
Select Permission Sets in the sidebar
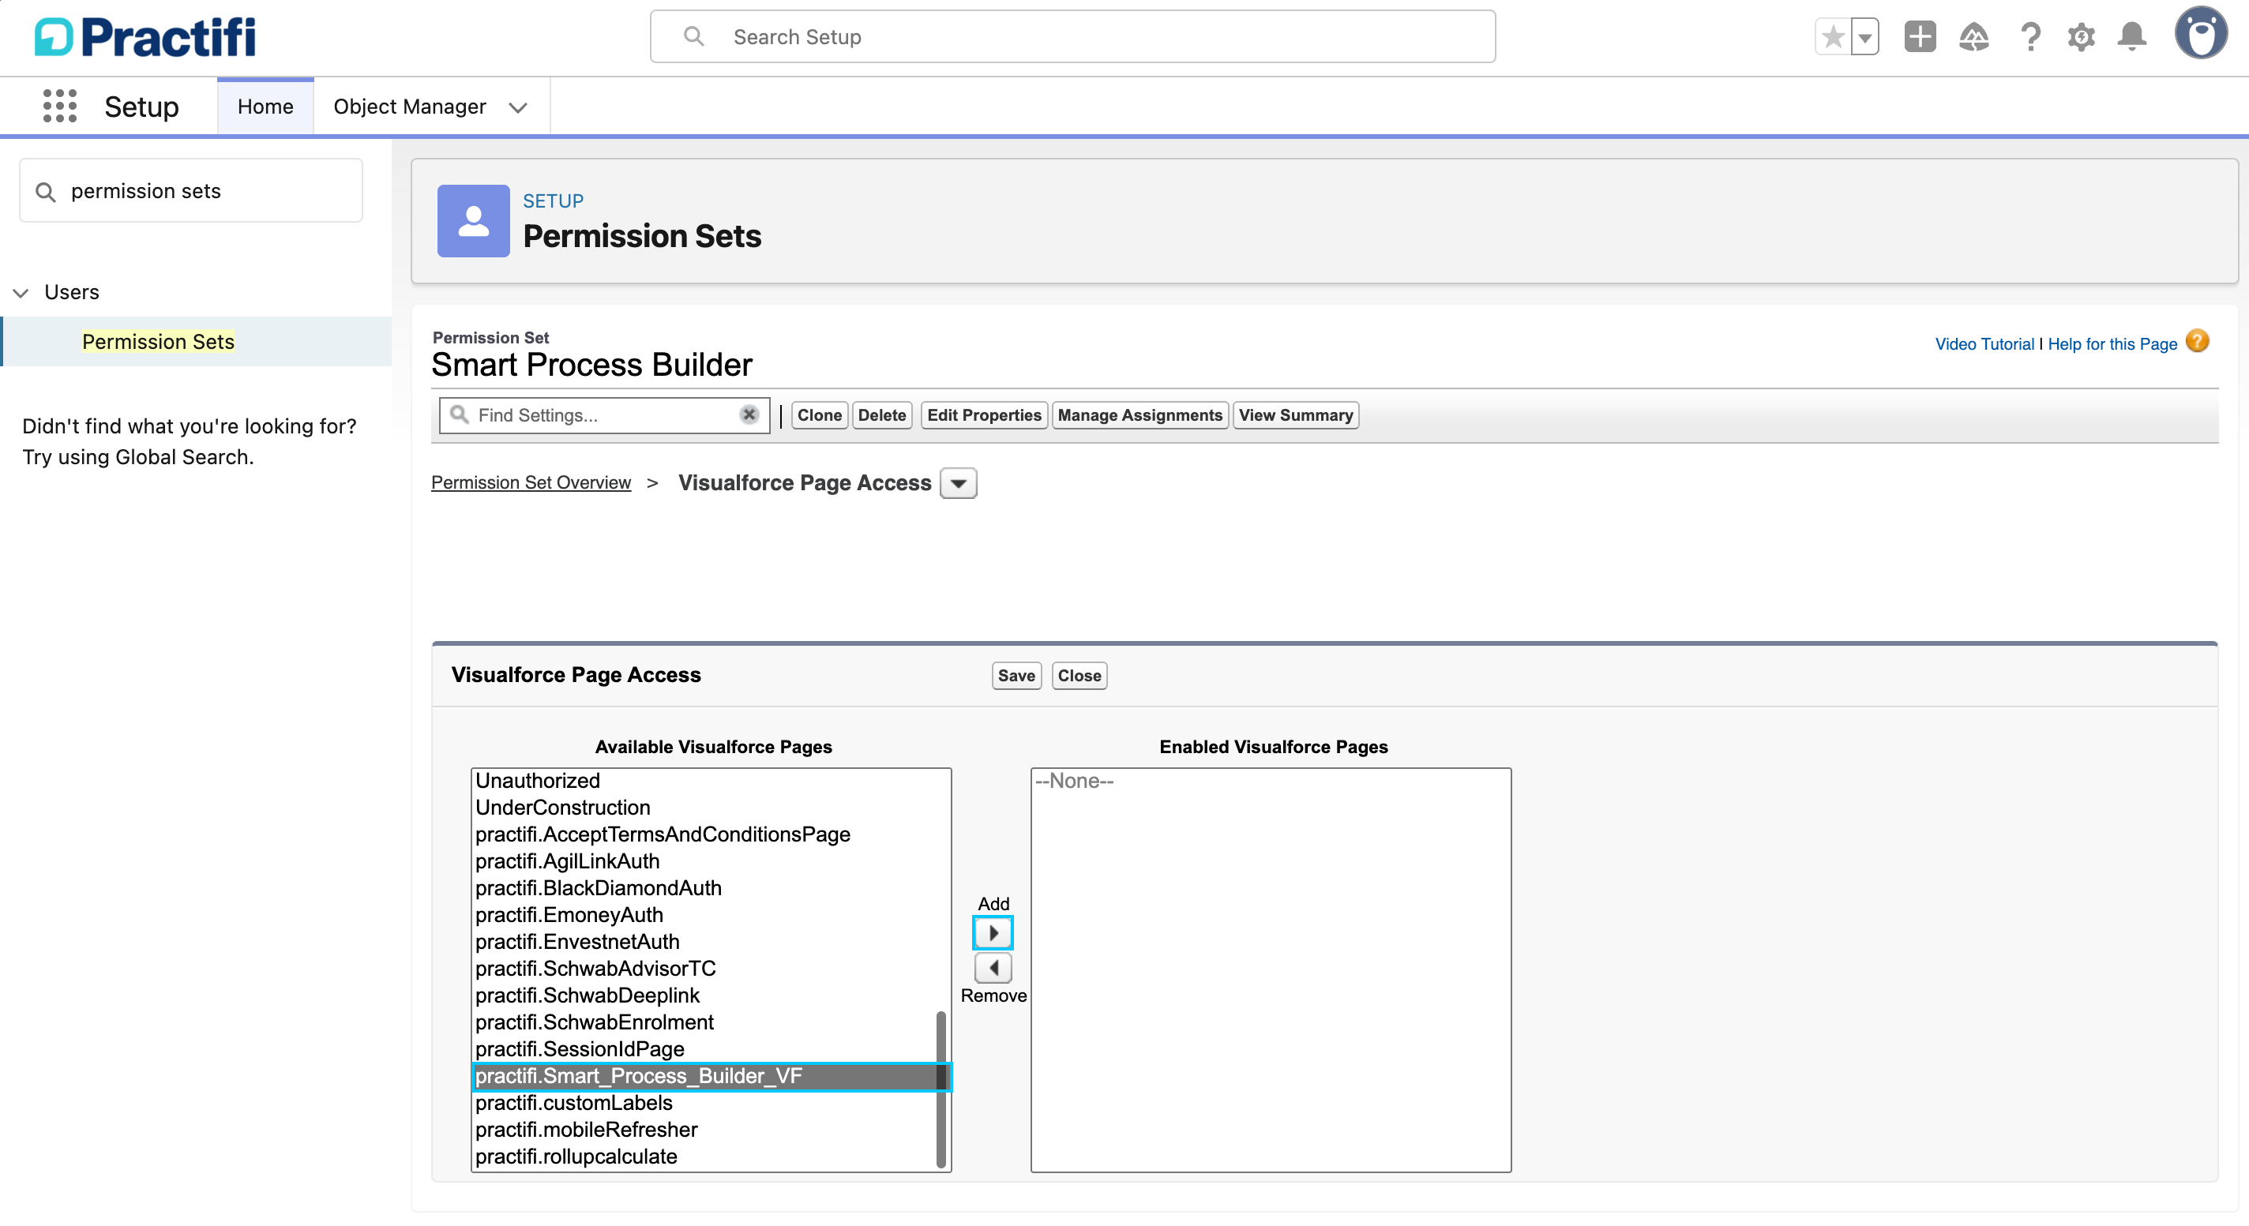click(158, 341)
